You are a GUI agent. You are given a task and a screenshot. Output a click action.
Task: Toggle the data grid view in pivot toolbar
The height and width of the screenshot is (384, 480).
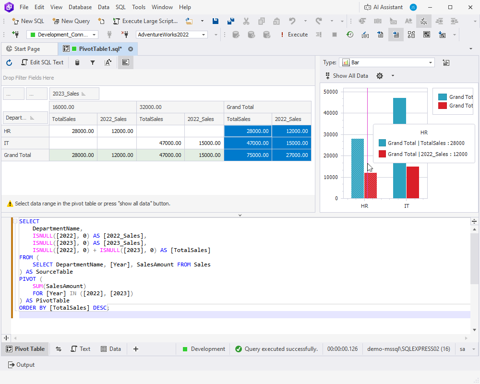[x=125, y=62]
